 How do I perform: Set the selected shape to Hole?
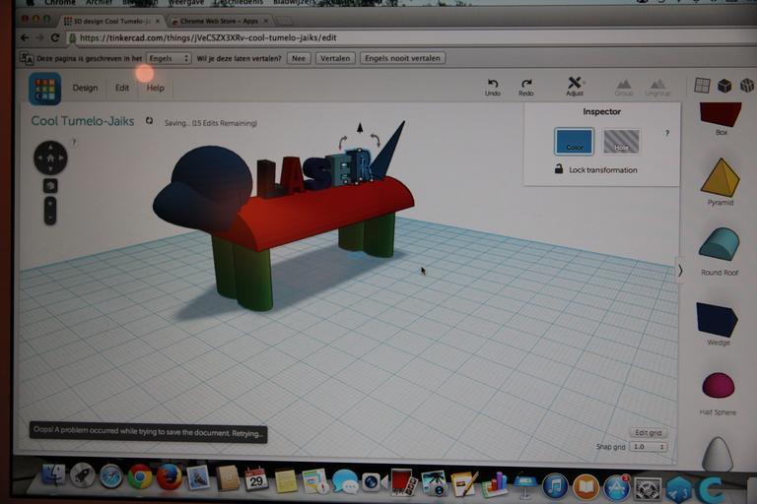pyautogui.click(x=621, y=142)
